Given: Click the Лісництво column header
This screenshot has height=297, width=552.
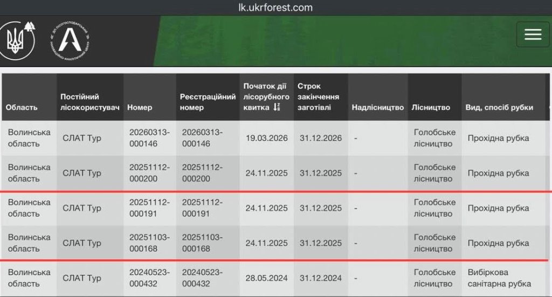Looking at the screenshot, I should [x=430, y=107].
